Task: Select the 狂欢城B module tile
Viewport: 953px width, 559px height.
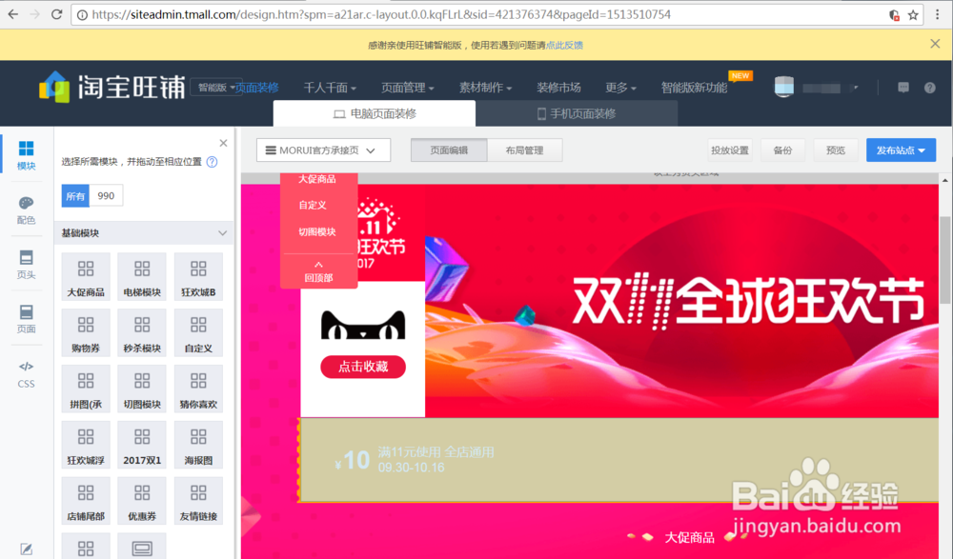Action: [x=198, y=277]
